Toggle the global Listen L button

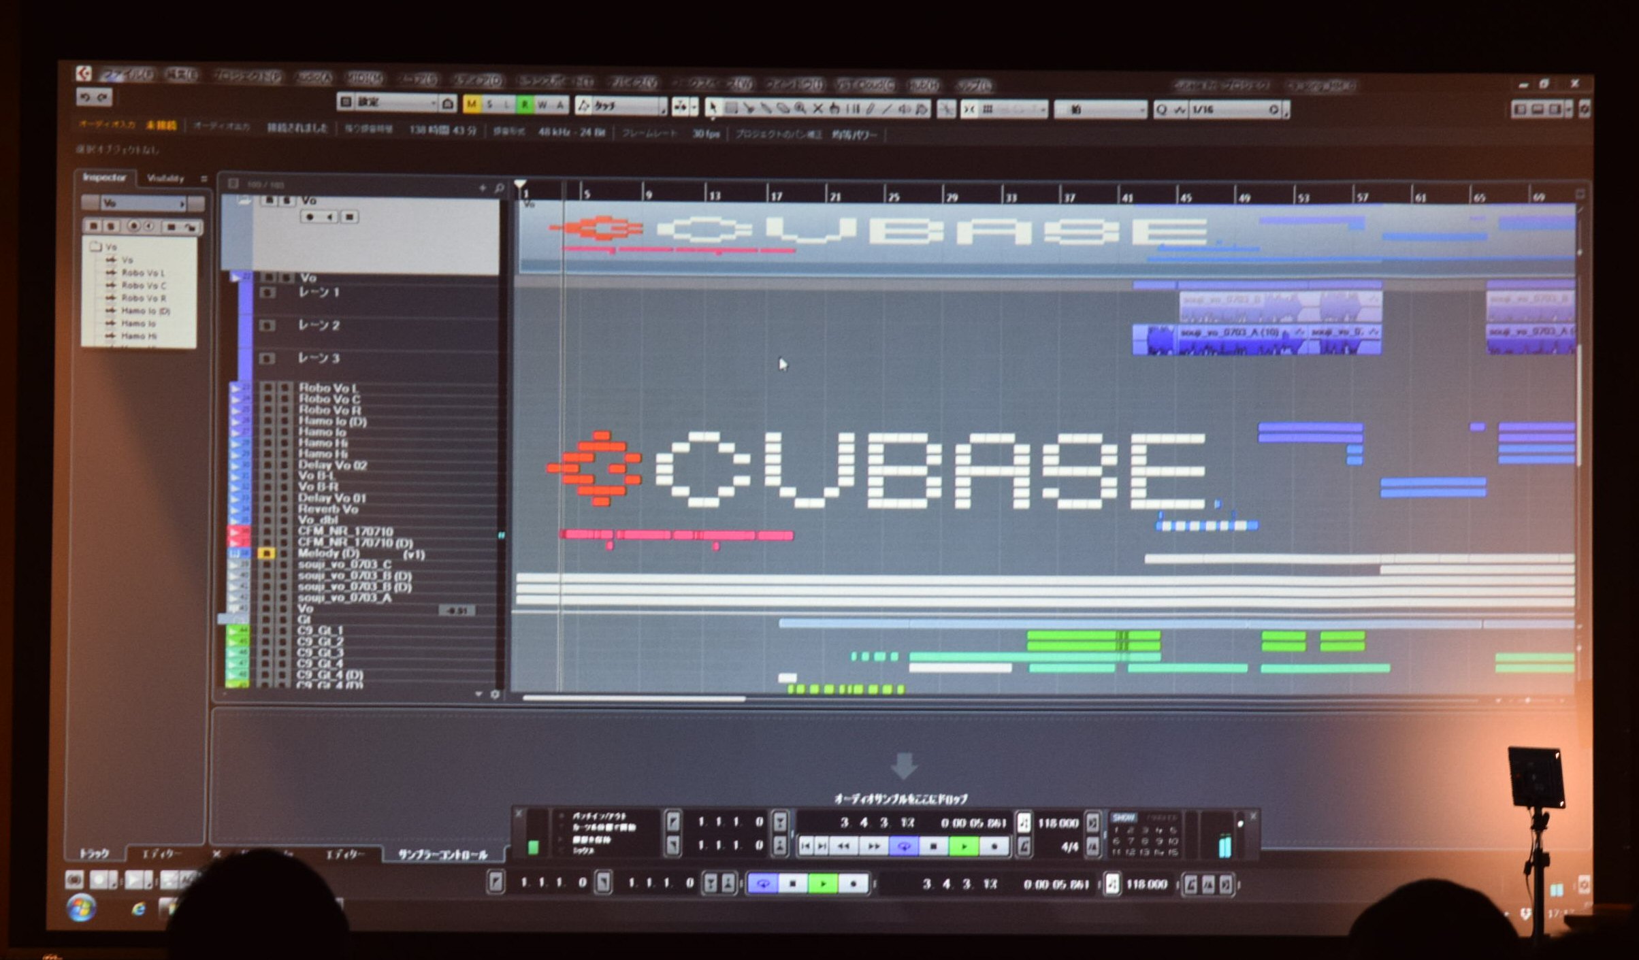click(506, 105)
